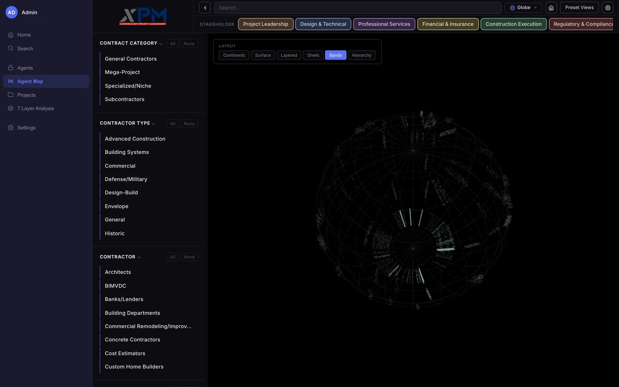Click Advanced Construction type
The height and width of the screenshot is (387, 619).
pyautogui.click(x=149, y=139)
